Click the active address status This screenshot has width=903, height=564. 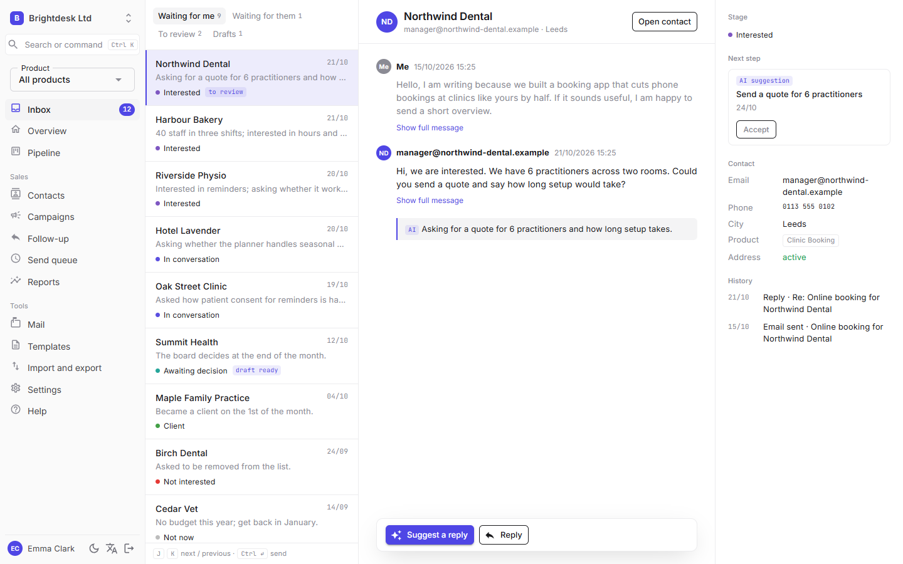pyautogui.click(x=794, y=258)
